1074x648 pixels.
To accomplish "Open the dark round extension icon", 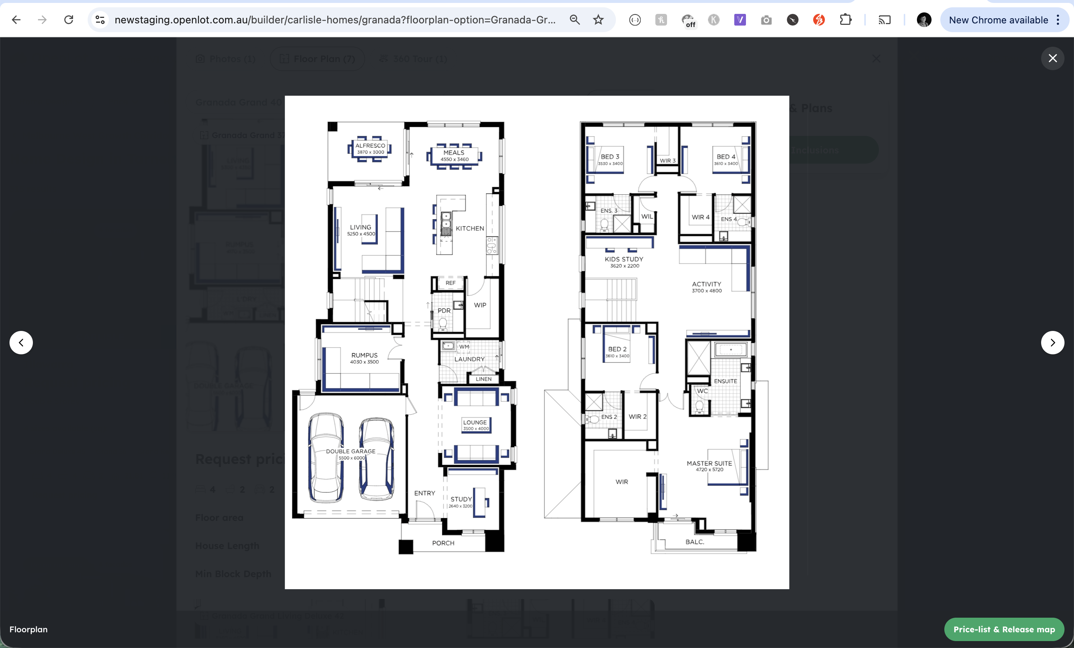I will tap(792, 20).
